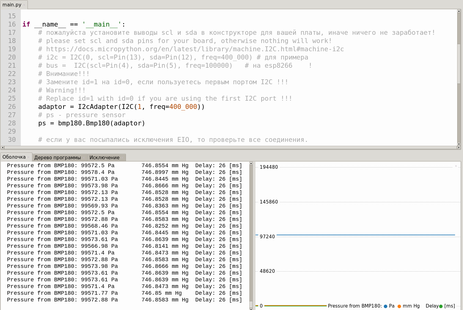Click the '746.8997 mm Hg' shell value

point(165,172)
